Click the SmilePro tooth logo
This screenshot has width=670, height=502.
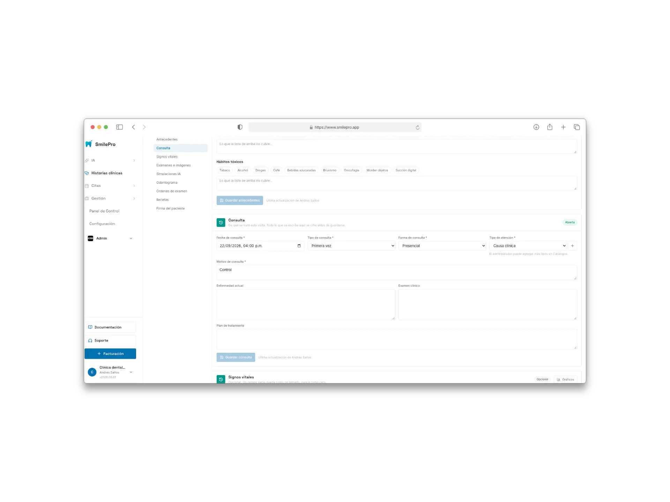(89, 144)
